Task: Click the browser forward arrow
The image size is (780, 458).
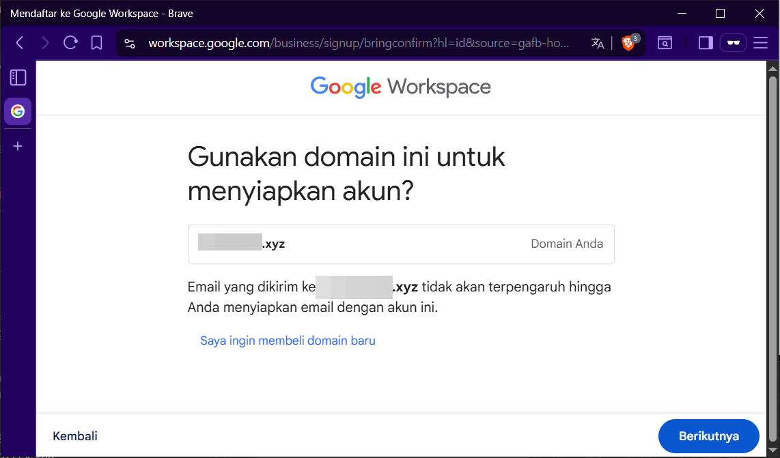Action: click(x=45, y=43)
